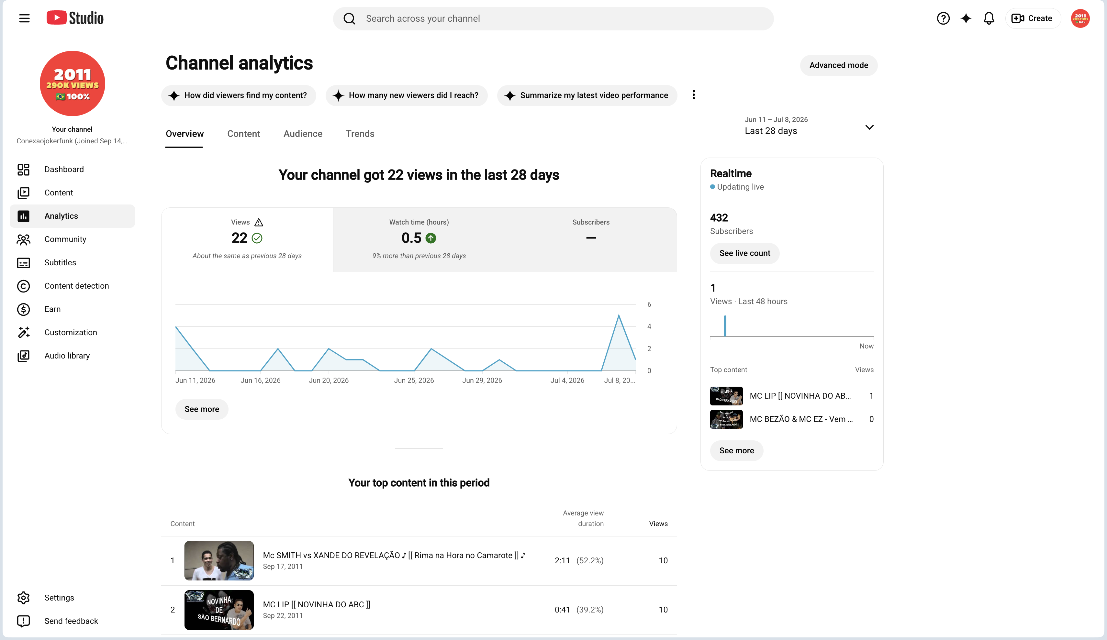Image resolution: width=1107 pixels, height=640 pixels.
Task: Click the large channel profile picture
Action: tap(72, 83)
